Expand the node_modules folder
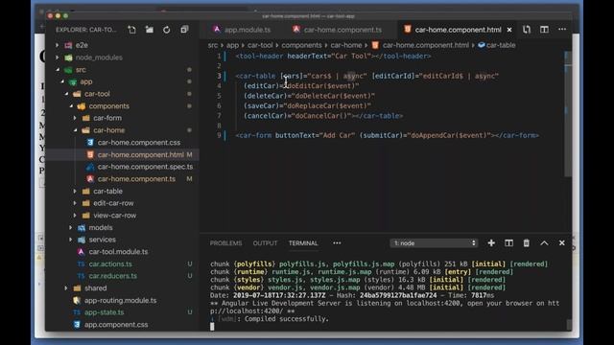Viewport: 614px width, 345px height. (x=99, y=57)
